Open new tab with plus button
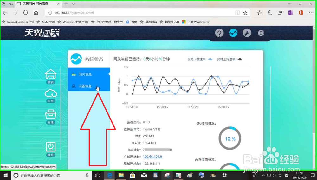Image resolution: width=317 pixels, height=180 pixels. [x=66, y=4]
